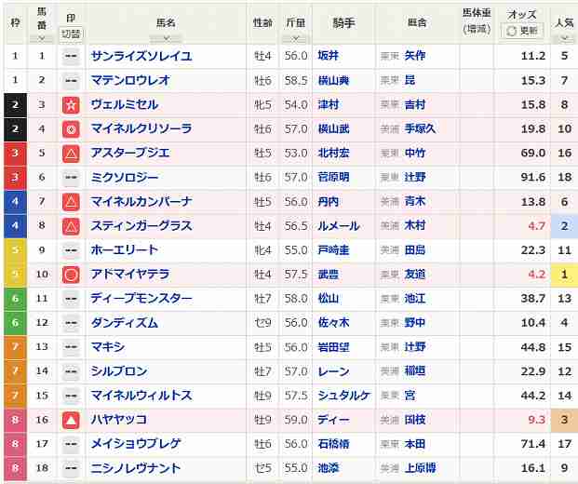
Task: Select odds value 4.2 for アドマイヤテラ
Action: point(536,275)
